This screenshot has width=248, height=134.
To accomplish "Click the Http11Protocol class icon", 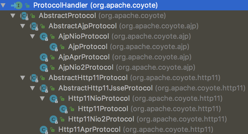I will click(x=63, y=109).
